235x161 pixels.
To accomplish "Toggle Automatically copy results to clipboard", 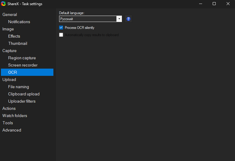I will pyautogui.click(x=61, y=35).
